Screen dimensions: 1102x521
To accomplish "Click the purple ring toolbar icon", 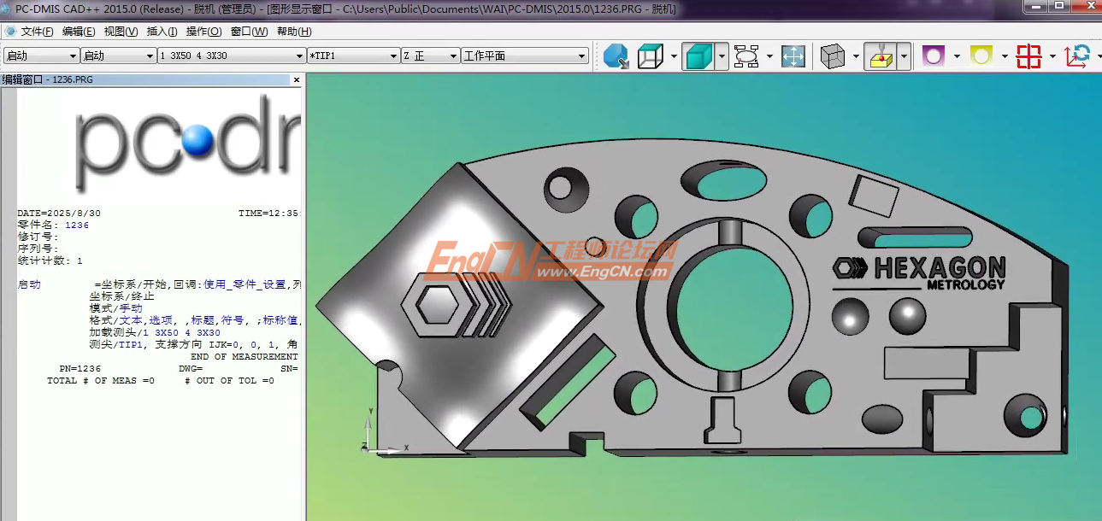I will pyautogui.click(x=933, y=56).
